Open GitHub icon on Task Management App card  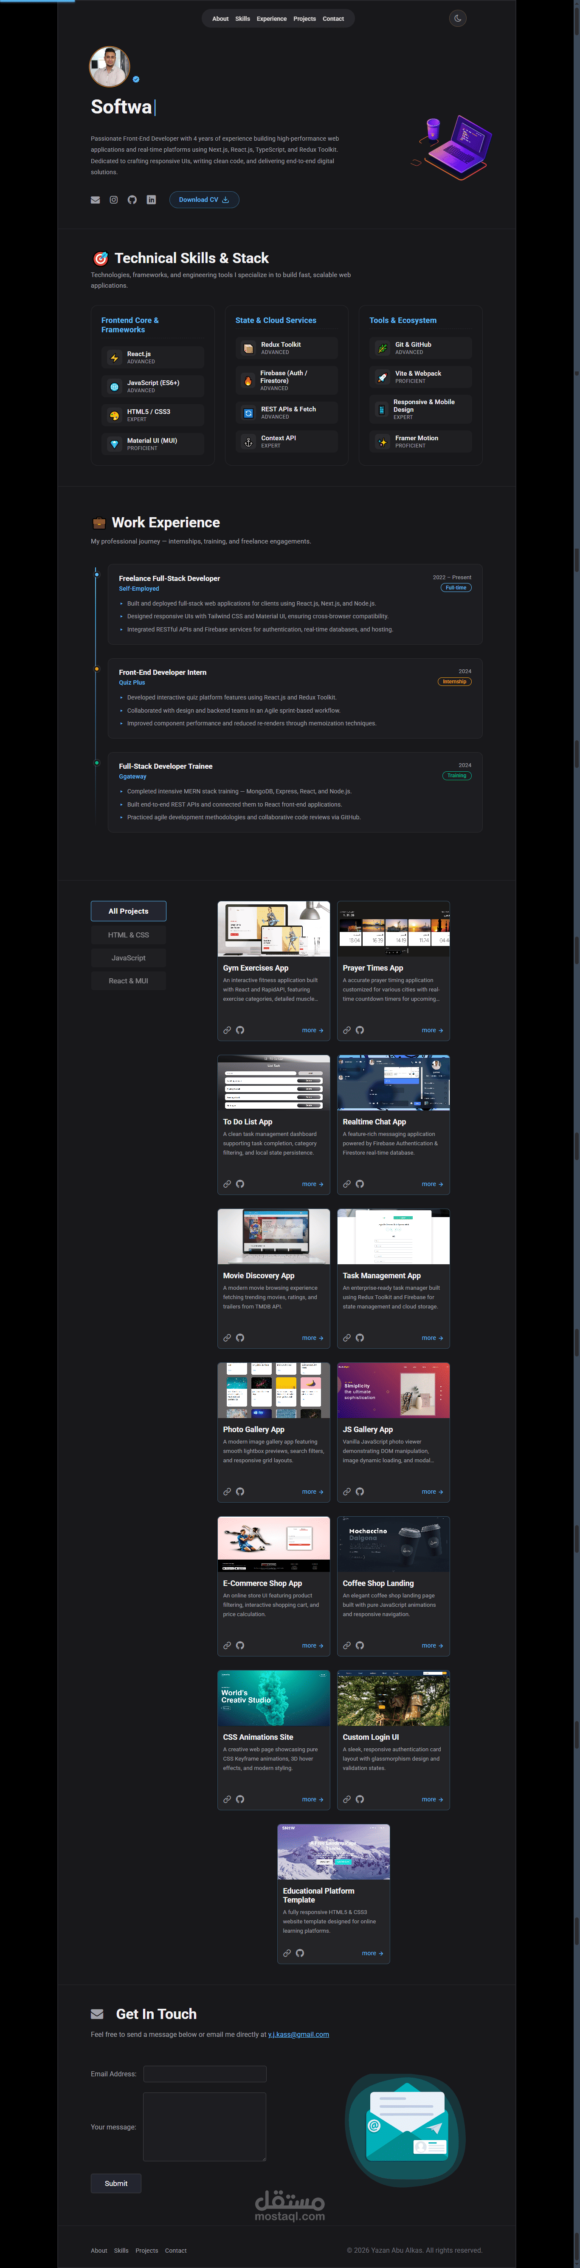(360, 1338)
